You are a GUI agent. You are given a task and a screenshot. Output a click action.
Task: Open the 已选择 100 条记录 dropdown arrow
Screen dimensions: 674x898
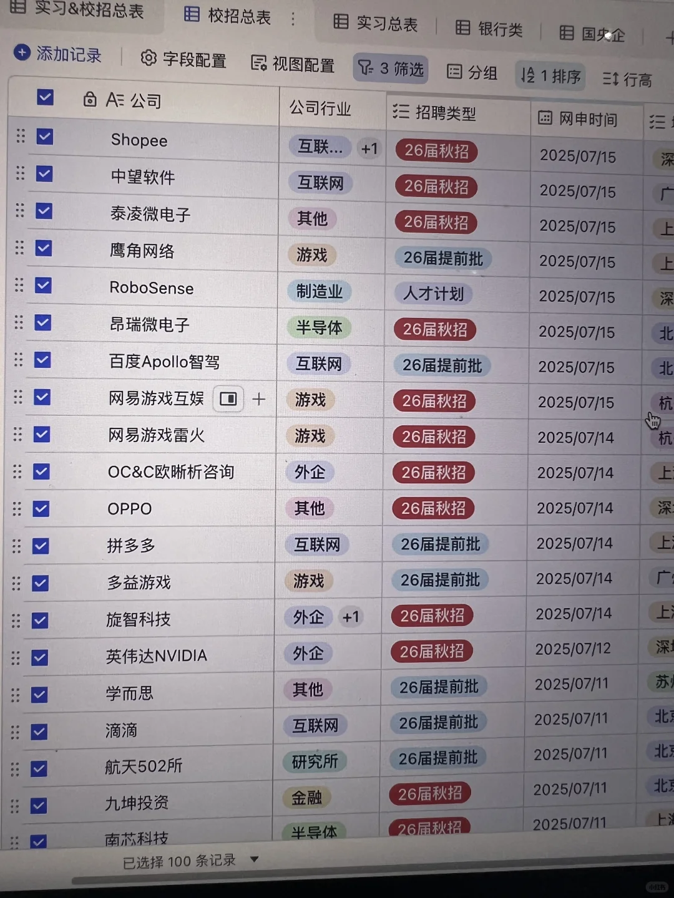coord(254,859)
